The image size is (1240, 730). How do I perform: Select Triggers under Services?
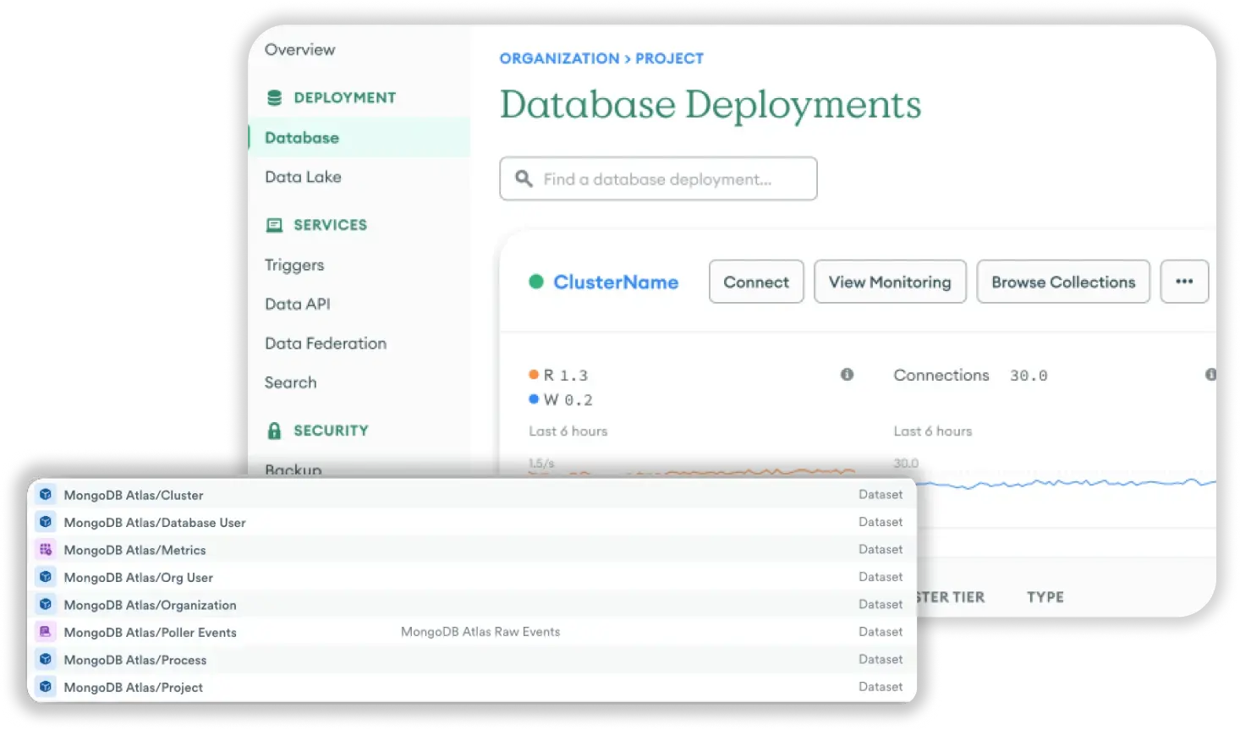(x=294, y=265)
